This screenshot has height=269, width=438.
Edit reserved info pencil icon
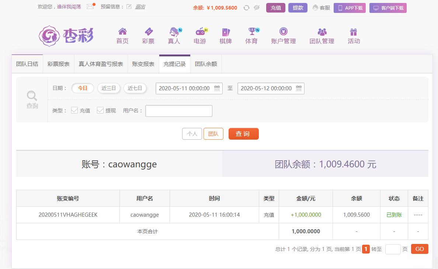[x=129, y=7]
